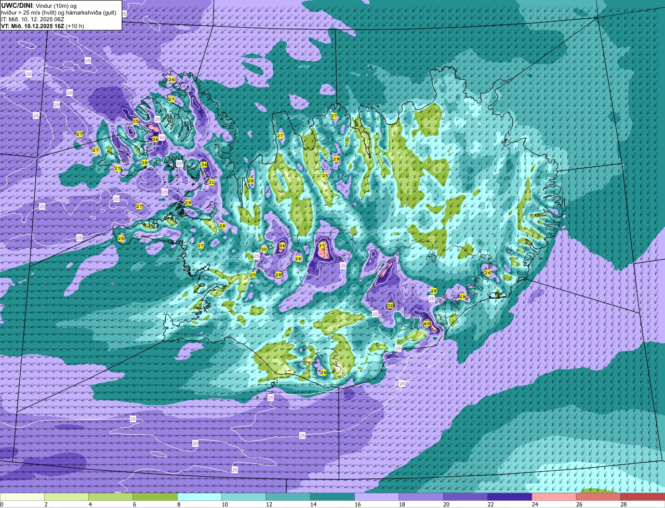Click the red legend swatch above 28 m/s

coord(643,497)
